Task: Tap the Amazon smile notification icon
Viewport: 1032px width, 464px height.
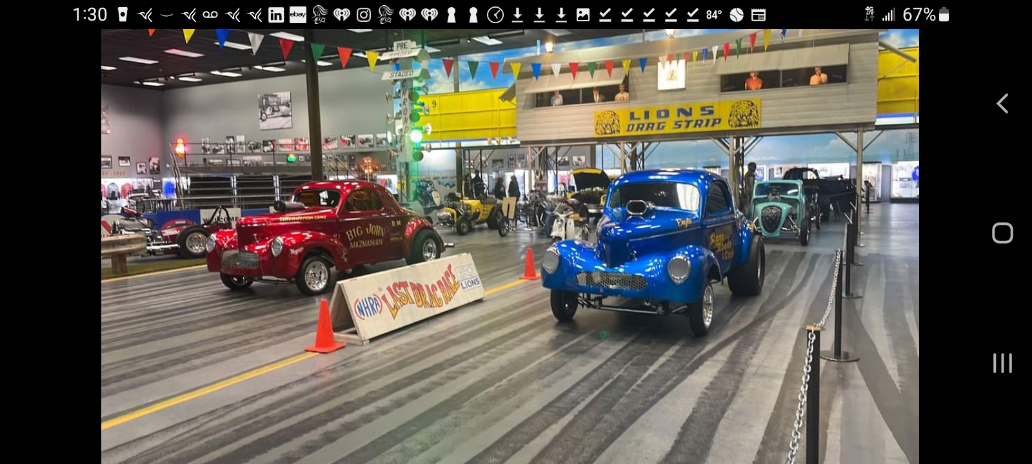Action: tap(166, 15)
